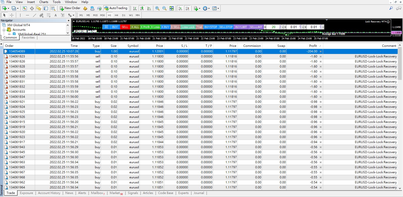The height and width of the screenshot is (197, 403).
Task: Close order 134061823 with its X
Action: coord(321,56)
